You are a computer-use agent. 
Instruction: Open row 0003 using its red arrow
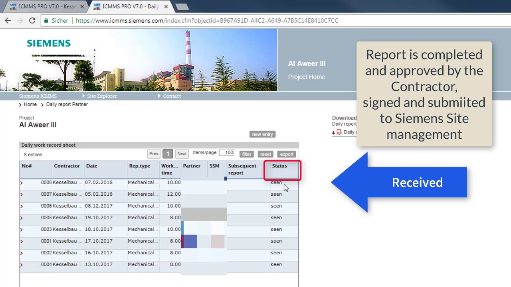click(22, 230)
